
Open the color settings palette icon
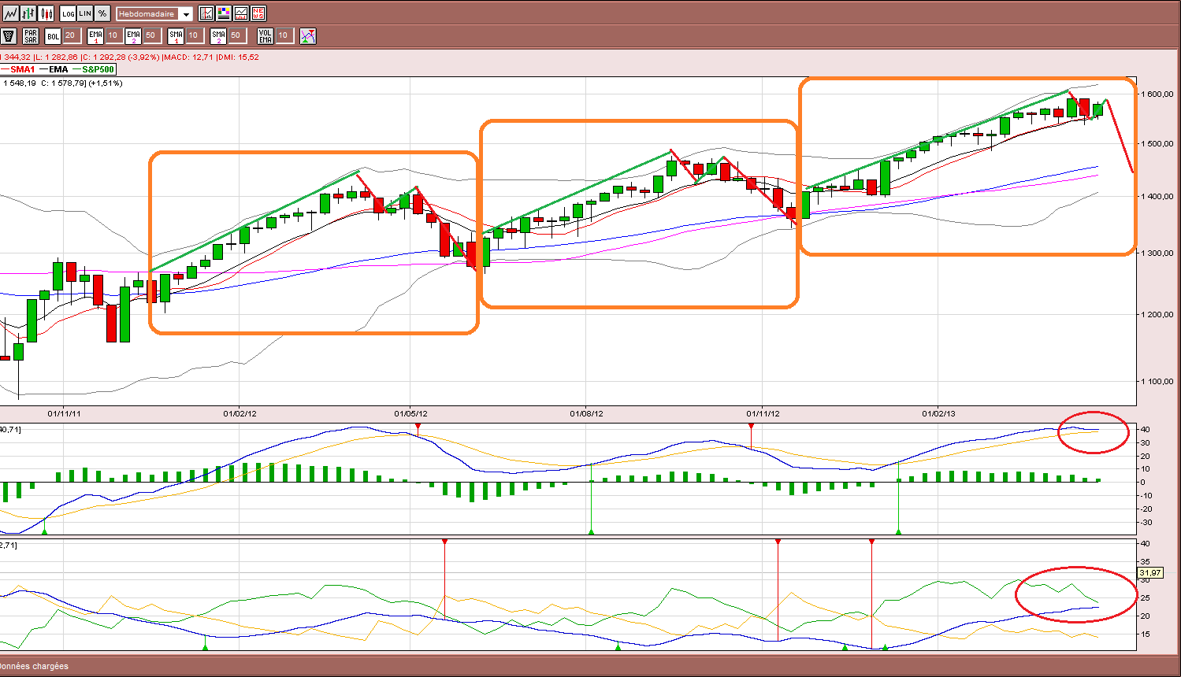click(x=224, y=13)
